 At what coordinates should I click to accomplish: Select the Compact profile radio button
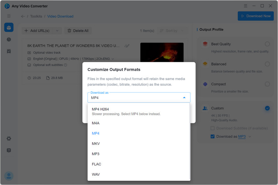267,84
